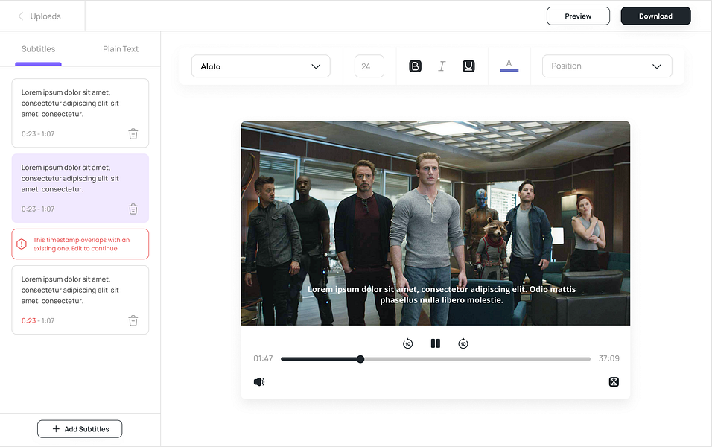Image resolution: width=712 pixels, height=447 pixels.
Task: Enter fullscreen video mode
Action: point(614,382)
